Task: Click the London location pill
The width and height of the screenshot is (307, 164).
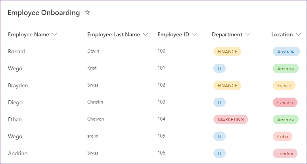Action: point(285,153)
